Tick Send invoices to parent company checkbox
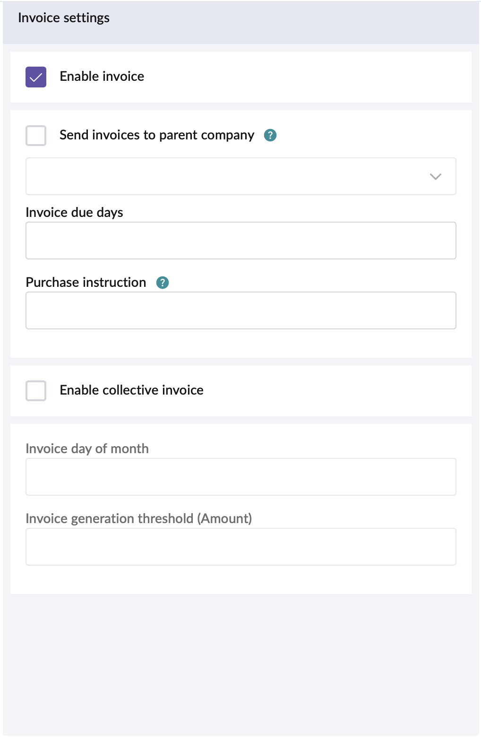Screen dimensions: 481x740 click(36, 136)
